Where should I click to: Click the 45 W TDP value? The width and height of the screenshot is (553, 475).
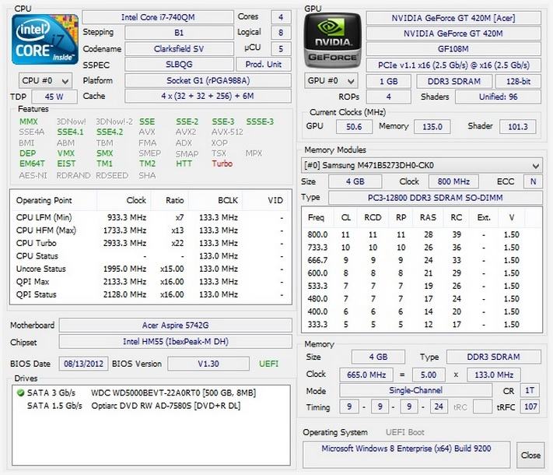tap(54, 97)
